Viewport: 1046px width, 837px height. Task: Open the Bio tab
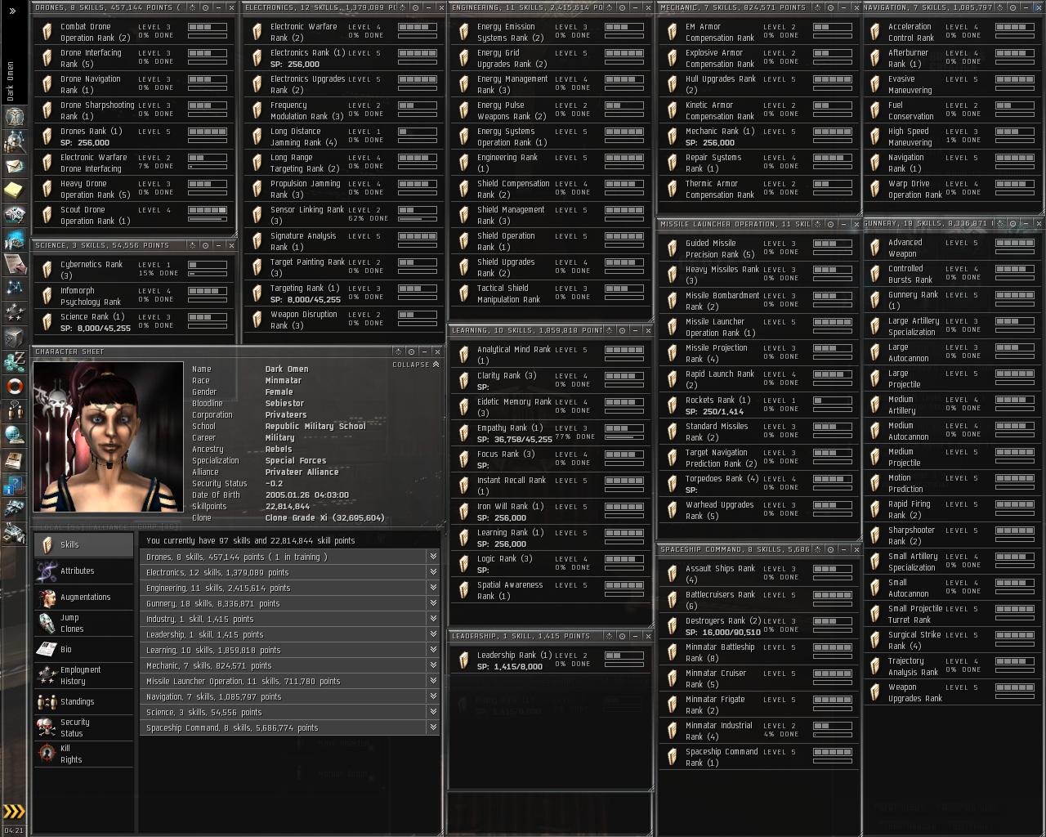pos(83,649)
